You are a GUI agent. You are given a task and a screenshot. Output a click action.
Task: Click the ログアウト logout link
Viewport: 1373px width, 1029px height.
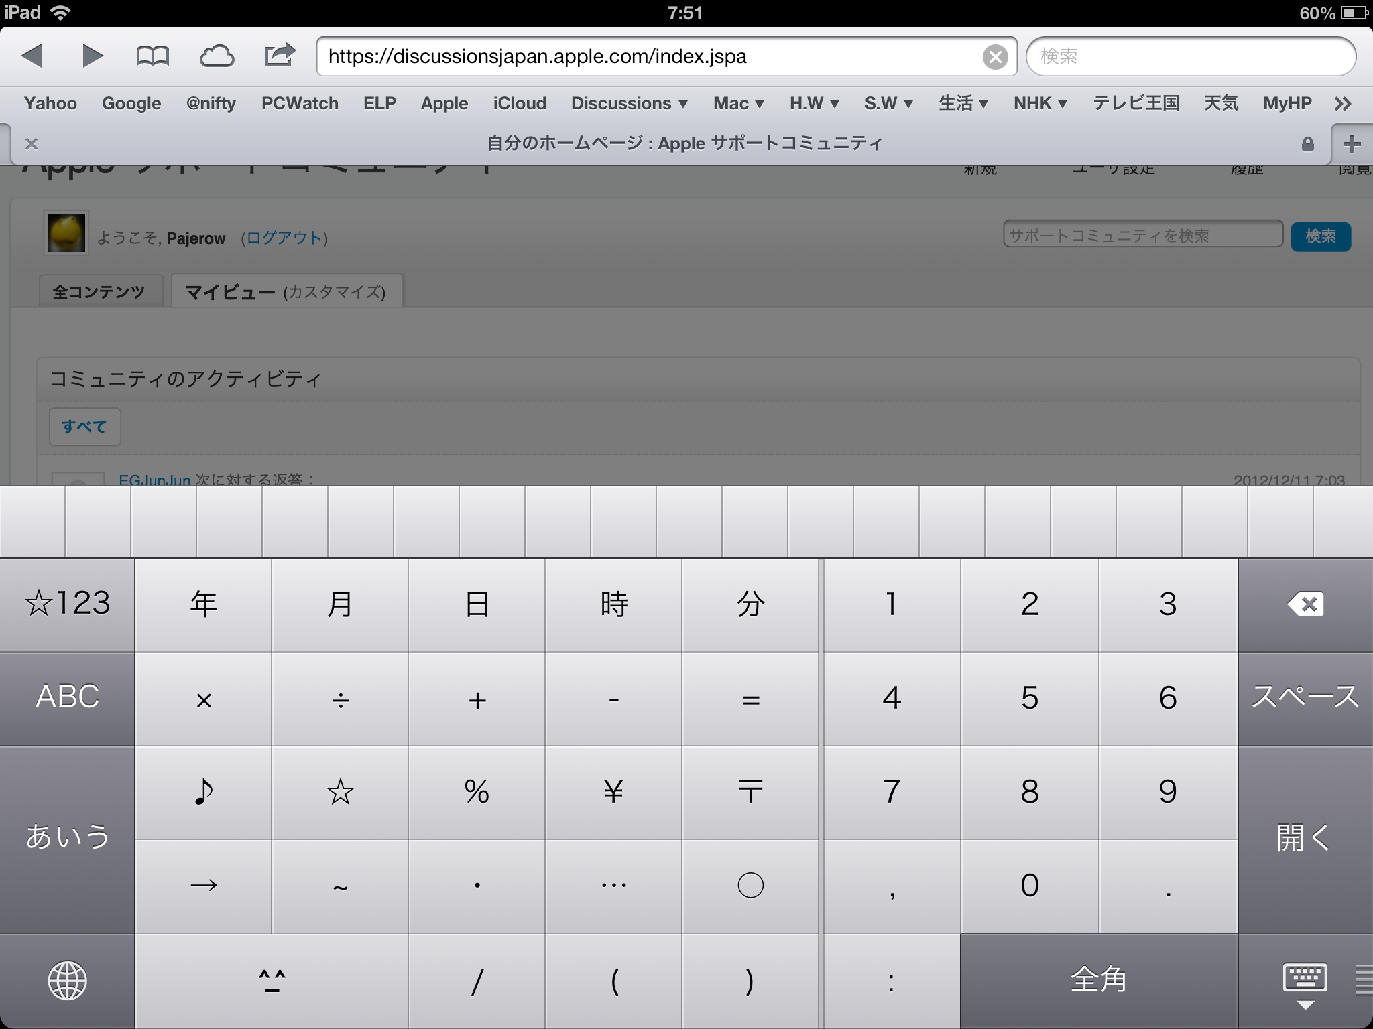pyautogui.click(x=284, y=238)
